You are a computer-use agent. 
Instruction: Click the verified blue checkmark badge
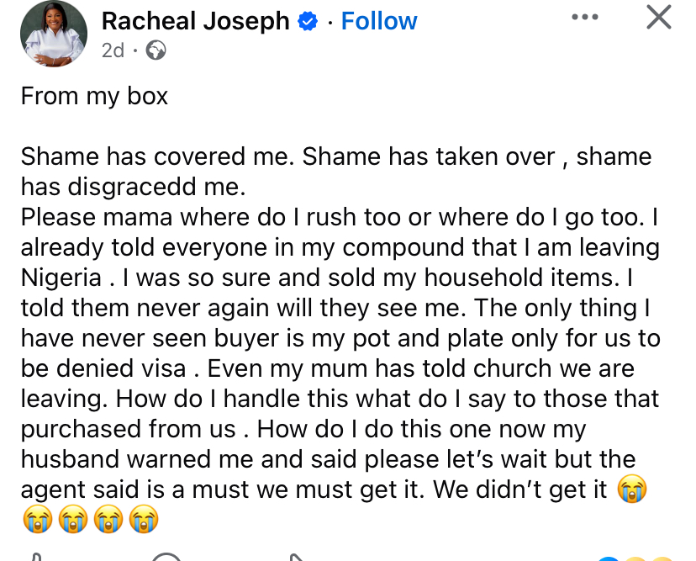click(x=308, y=21)
